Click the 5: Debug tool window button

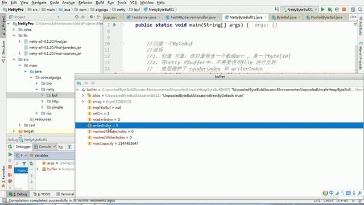[18, 194]
